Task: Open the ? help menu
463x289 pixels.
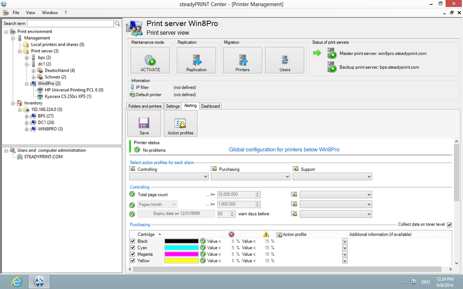Action: click(66, 13)
